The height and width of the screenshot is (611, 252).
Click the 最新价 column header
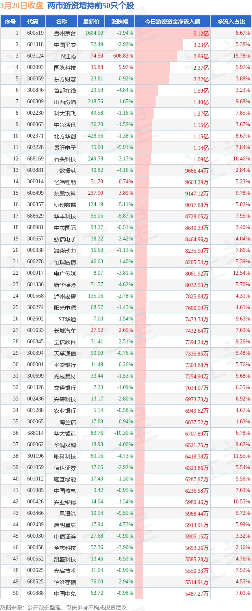91,22
